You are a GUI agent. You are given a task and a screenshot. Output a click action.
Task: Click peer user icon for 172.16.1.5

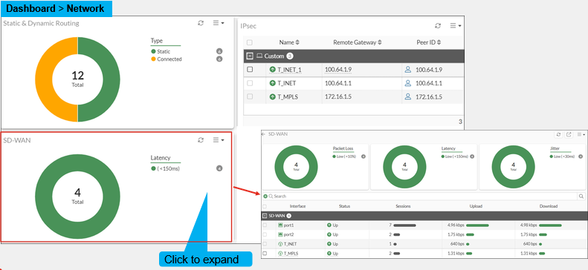408,97
